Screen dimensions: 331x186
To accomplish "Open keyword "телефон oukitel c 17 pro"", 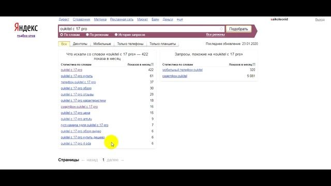I will pos(78,82).
